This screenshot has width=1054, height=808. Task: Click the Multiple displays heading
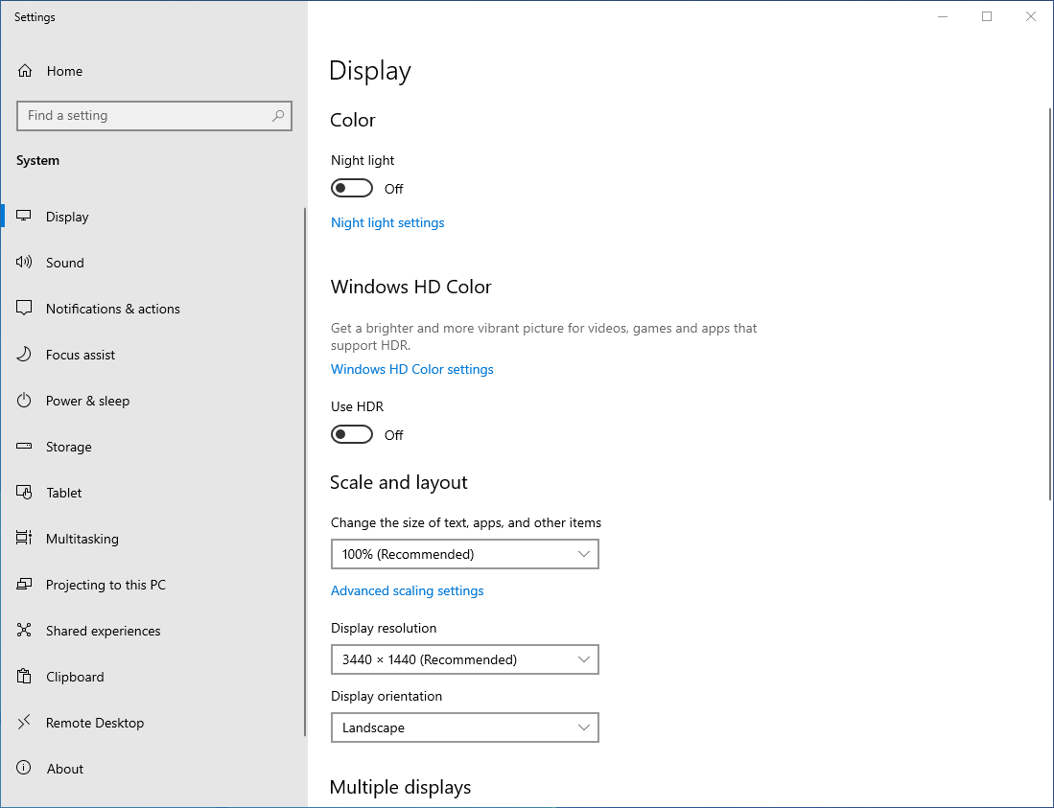click(401, 787)
